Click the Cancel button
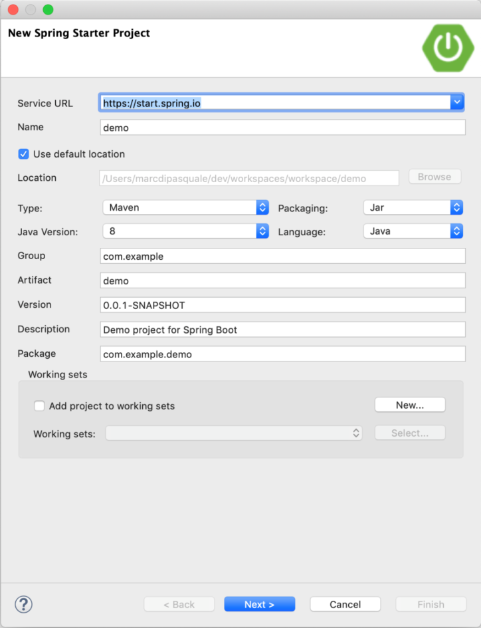This screenshot has width=481, height=628. (345, 604)
